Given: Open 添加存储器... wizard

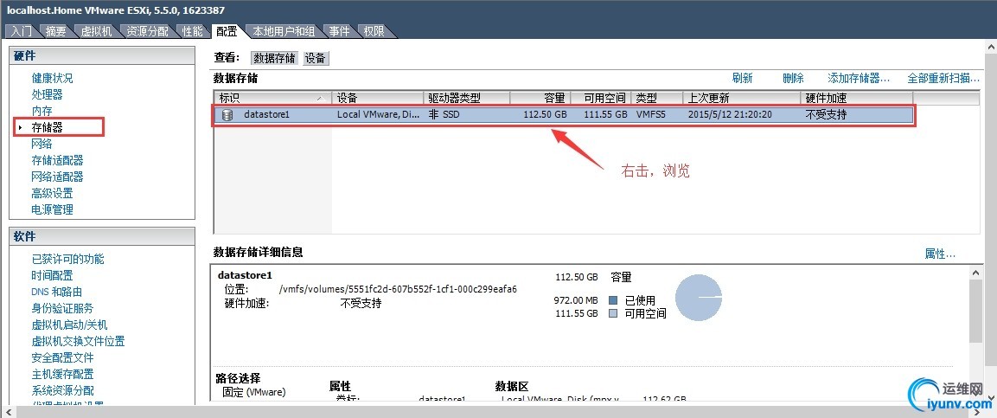Looking at the screenshot, I should click(x=859, y=78).
